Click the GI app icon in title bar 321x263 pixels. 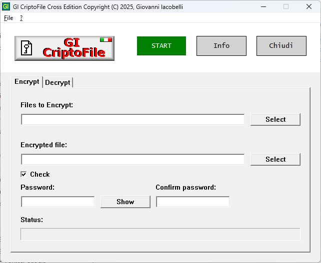5,7
